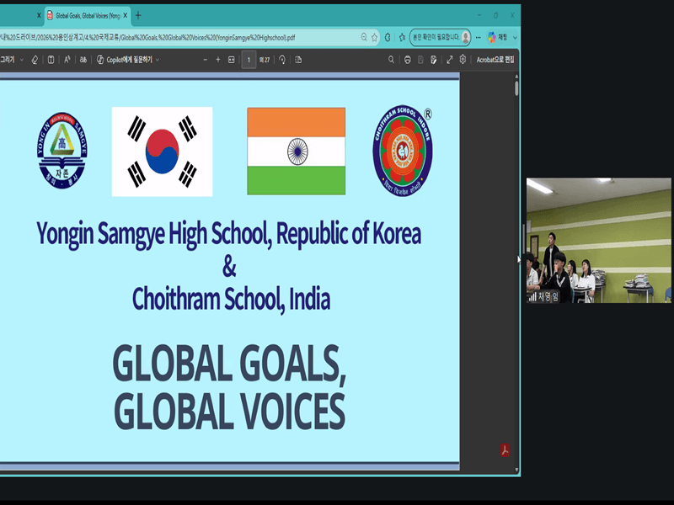Click the scrollbar down arrow
Viewport: 674px width, 505px height.
(x=516, y=470)
